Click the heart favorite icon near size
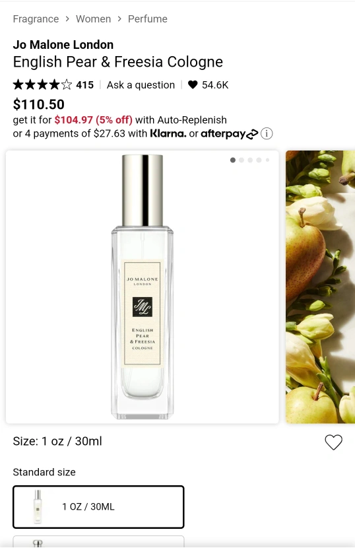This screenshot has height=548, width=355. 333,442
